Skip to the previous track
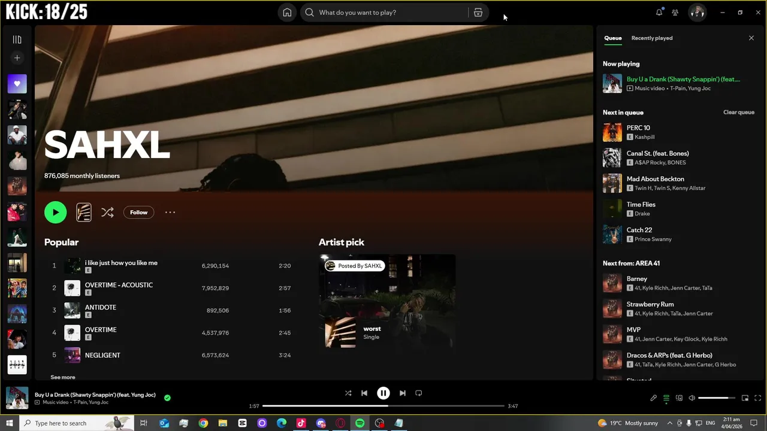Viewport: 767px width, 431px height. 364,393
